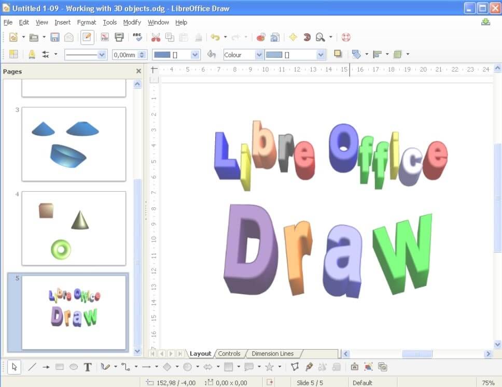Select the Line Ends with Arrow tool
This screenshot has width=502, height=387.
coord(46,367)
